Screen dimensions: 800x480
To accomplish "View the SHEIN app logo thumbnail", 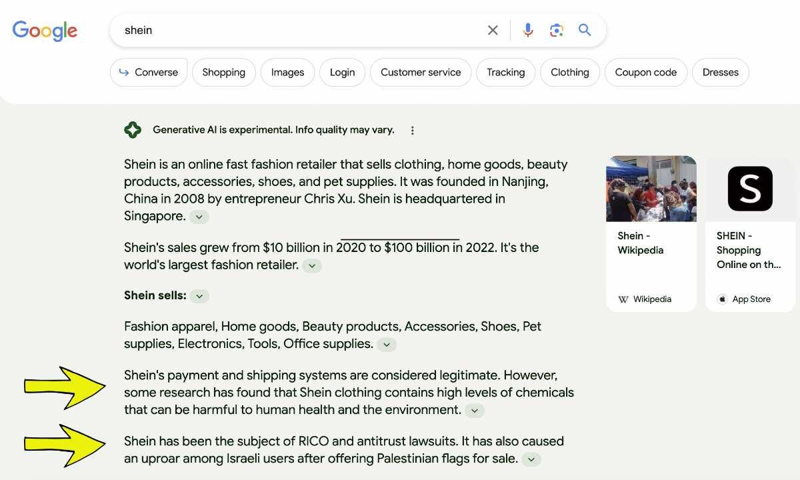I will click(751, 189).
